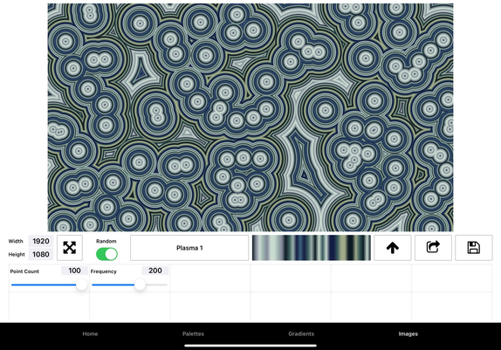
Task: Switch to the Gradients tab
Action: pos(301,333)
